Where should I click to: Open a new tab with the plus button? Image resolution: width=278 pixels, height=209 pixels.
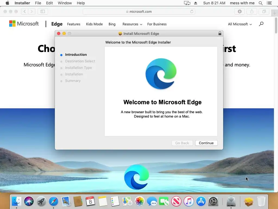[274, 13]
